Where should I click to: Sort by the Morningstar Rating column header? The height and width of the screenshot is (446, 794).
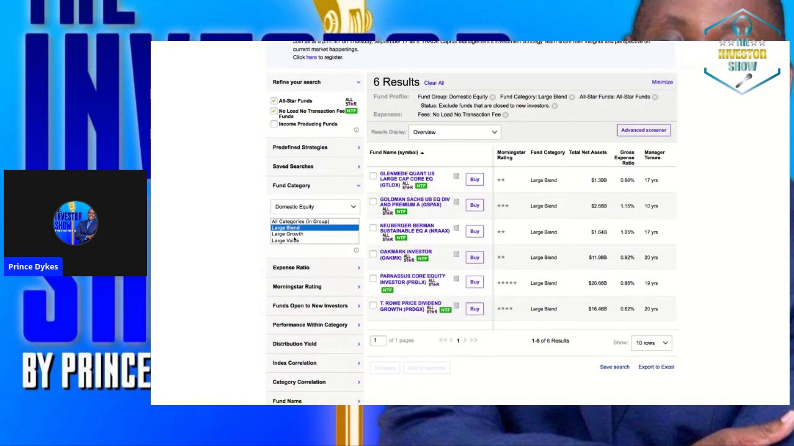[511, 155]
